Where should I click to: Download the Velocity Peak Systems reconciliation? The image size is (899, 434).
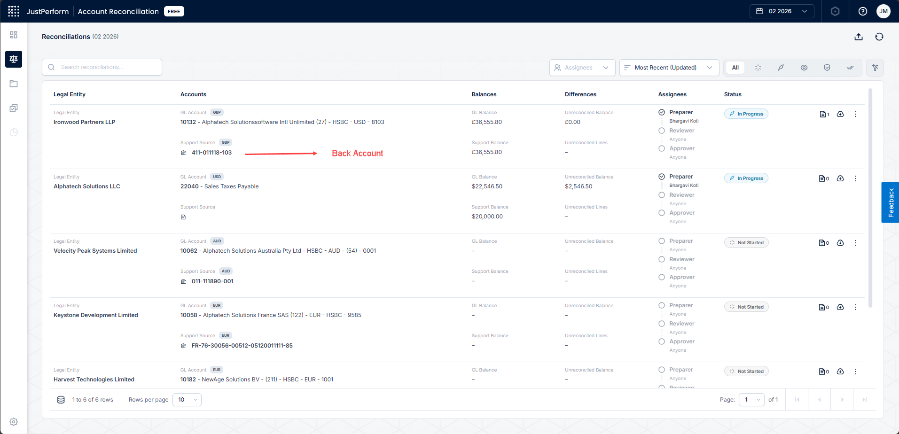pos(840,243)
